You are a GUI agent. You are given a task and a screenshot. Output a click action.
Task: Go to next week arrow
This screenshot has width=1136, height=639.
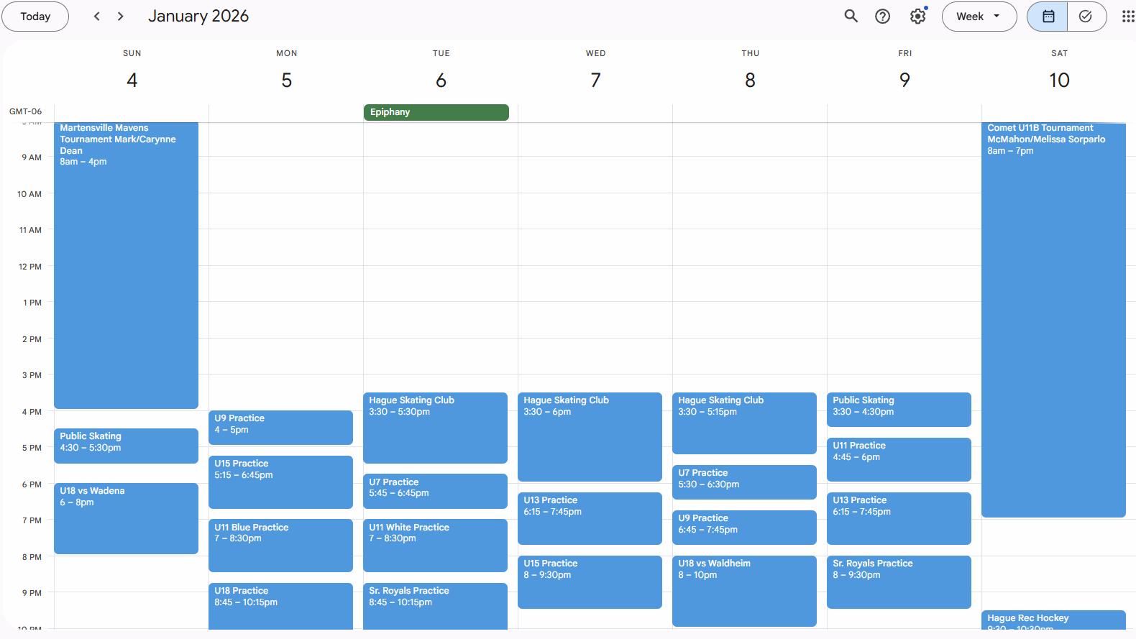(121, 17)
